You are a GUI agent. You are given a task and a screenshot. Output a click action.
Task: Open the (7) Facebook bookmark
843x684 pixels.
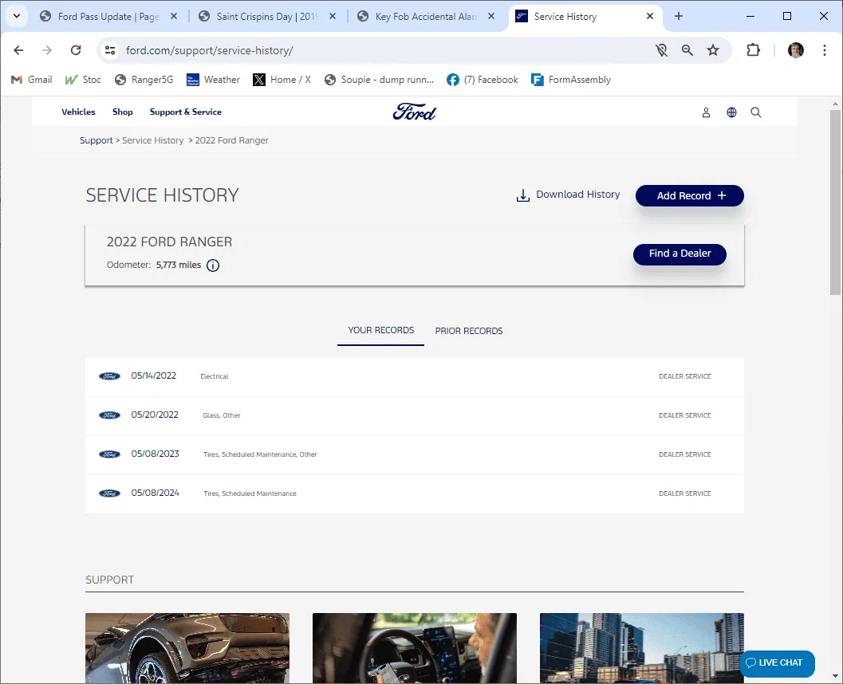pos(483,80)
